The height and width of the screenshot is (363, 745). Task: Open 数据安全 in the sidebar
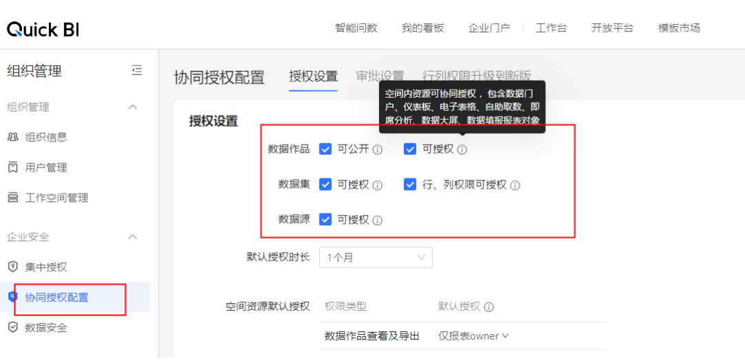pos(46,328)
